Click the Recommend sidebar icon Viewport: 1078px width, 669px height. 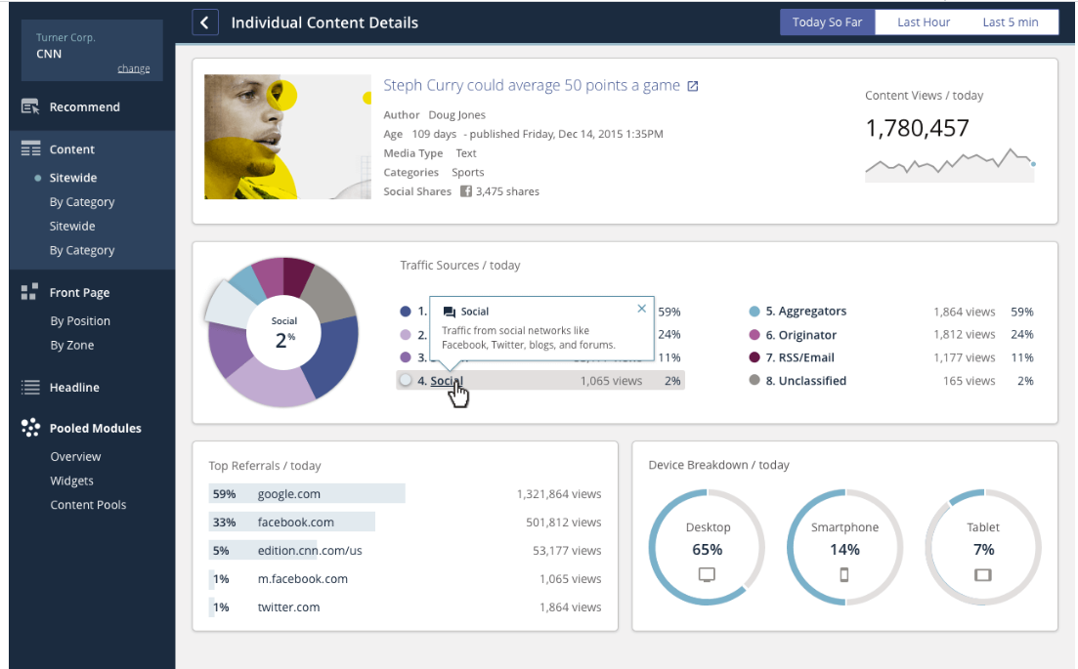click(x=30, y=106)
